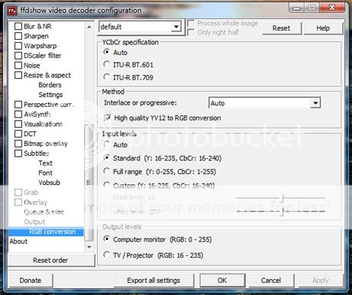The image size is (352, 295).
Task: Toggle the DScaler filter checkbox
Action: 18,56
